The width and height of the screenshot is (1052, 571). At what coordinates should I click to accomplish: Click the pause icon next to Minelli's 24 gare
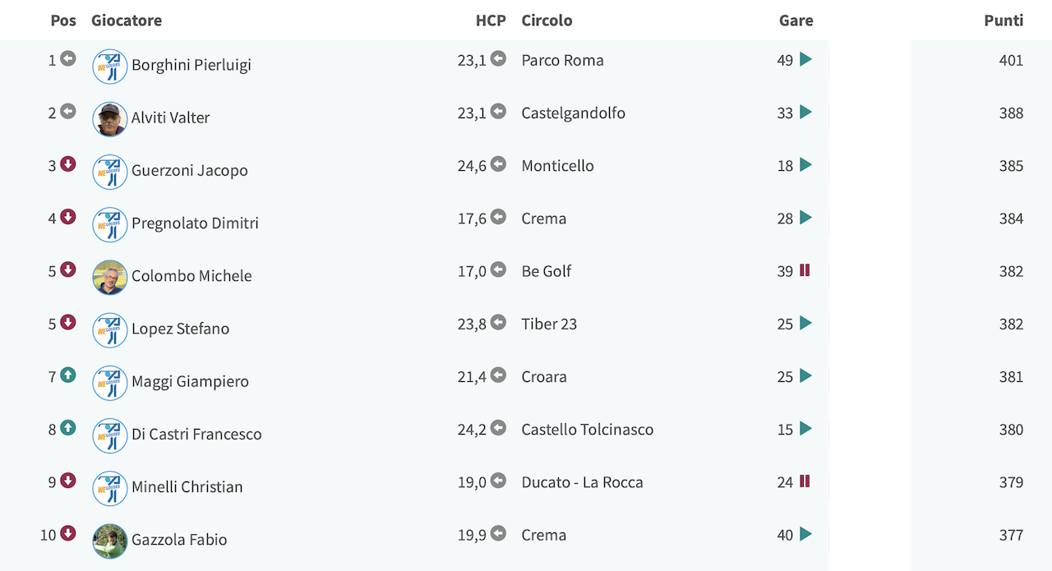click(805, 481)
